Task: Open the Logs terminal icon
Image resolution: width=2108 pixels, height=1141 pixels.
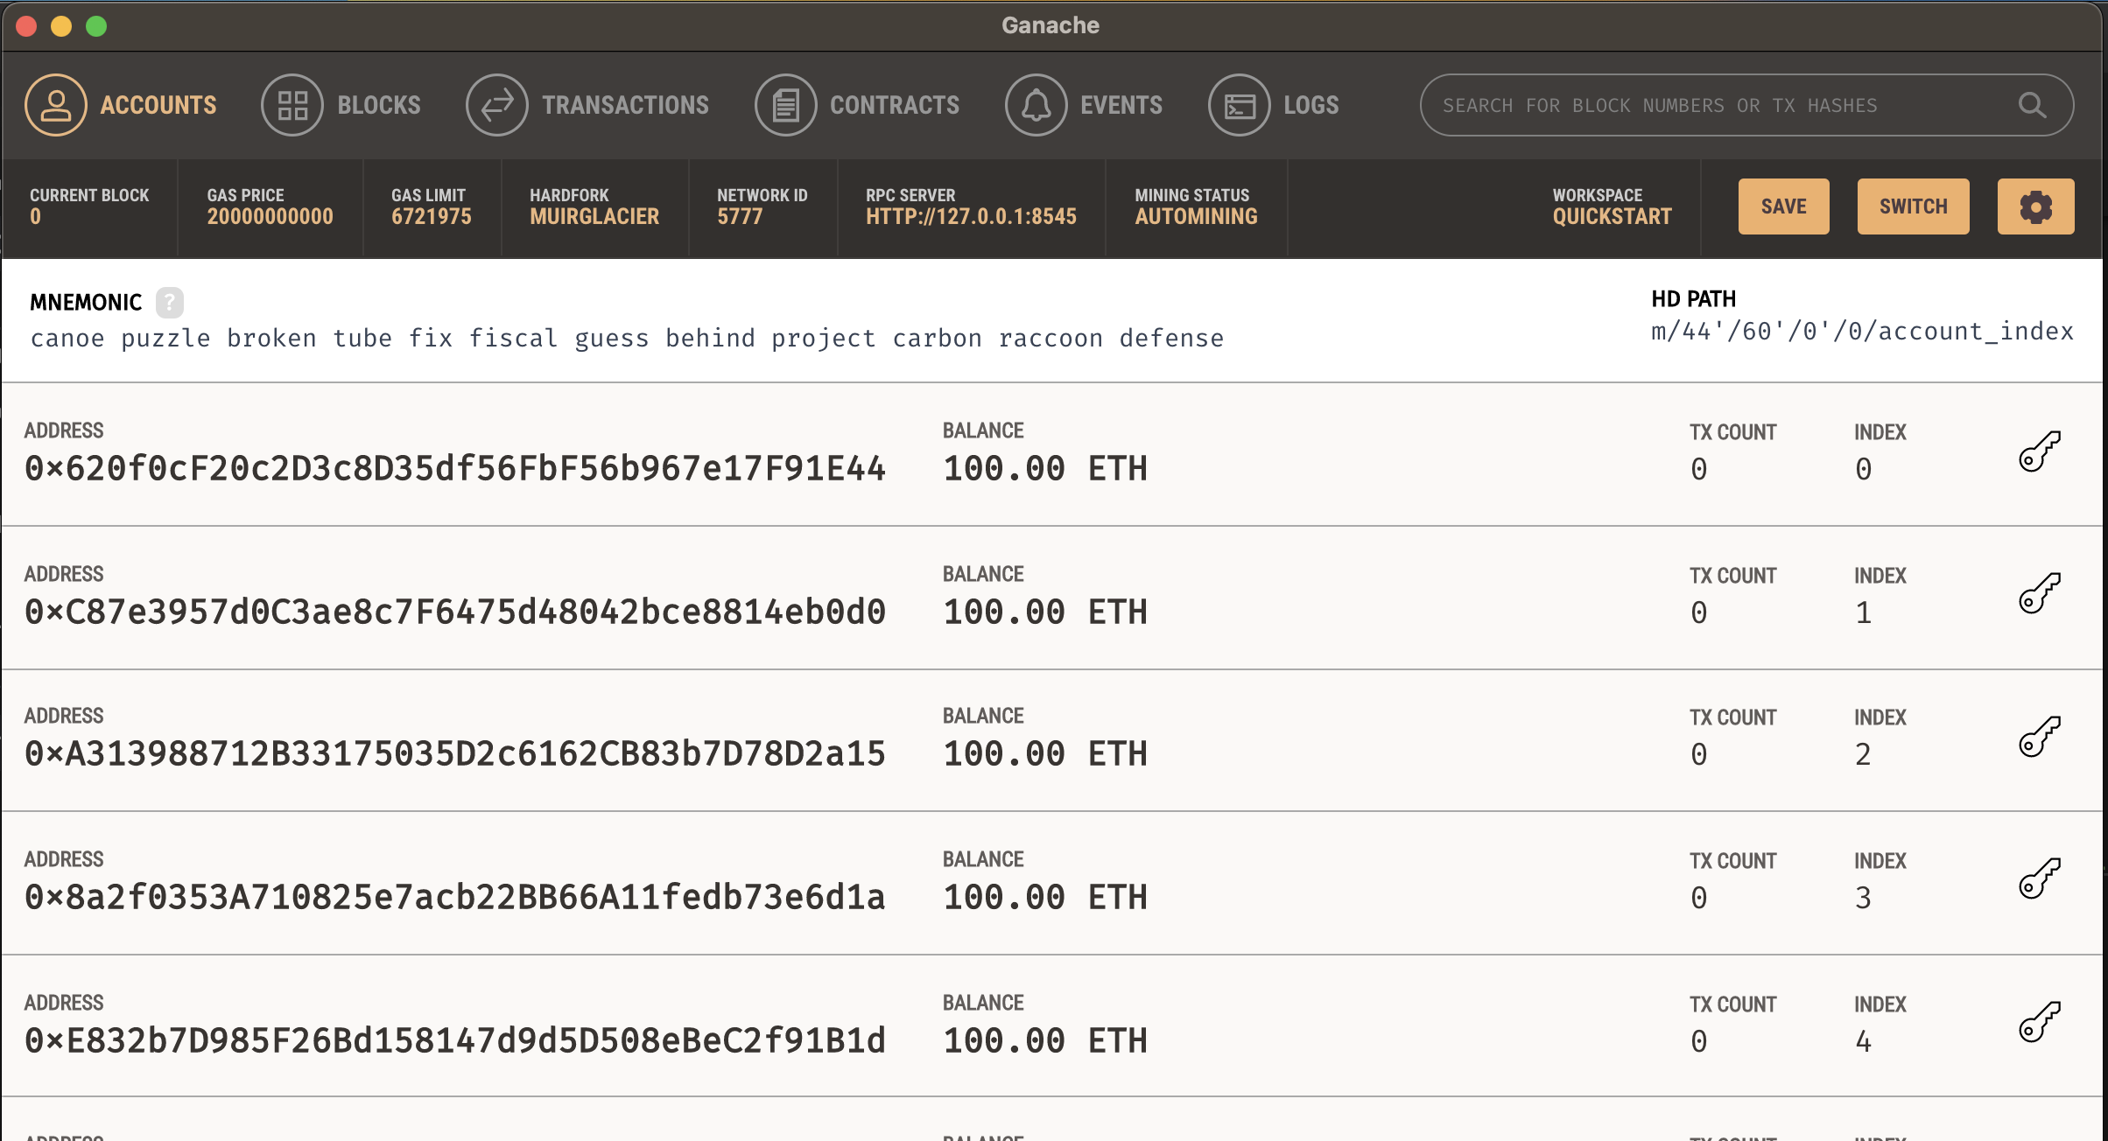Action: (x=1239, y=105)
